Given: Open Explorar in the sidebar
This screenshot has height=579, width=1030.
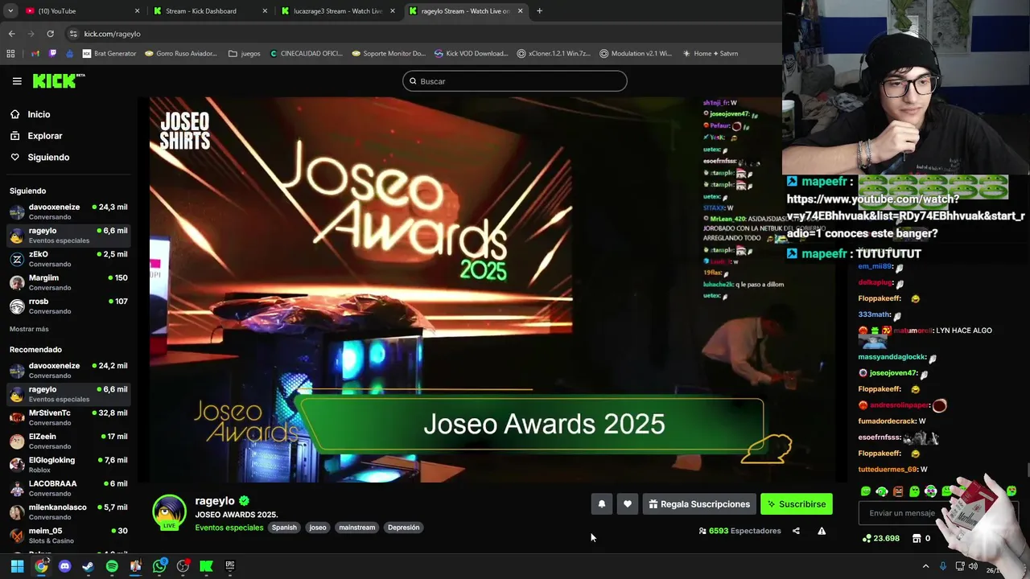Looking at the screenshot, I should [45, 136].
